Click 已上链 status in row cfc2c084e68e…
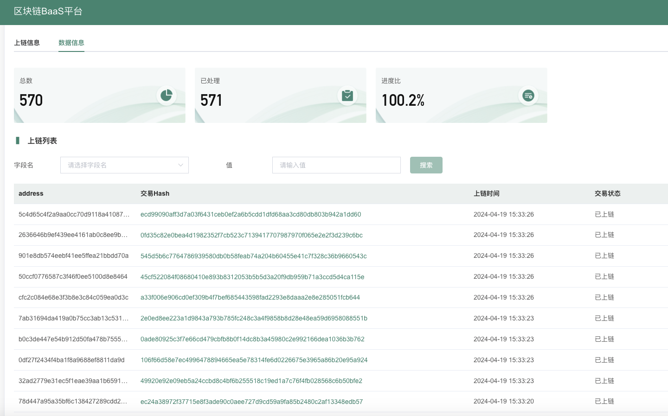Screen dimensions: 668x416 tap(604, 297)
